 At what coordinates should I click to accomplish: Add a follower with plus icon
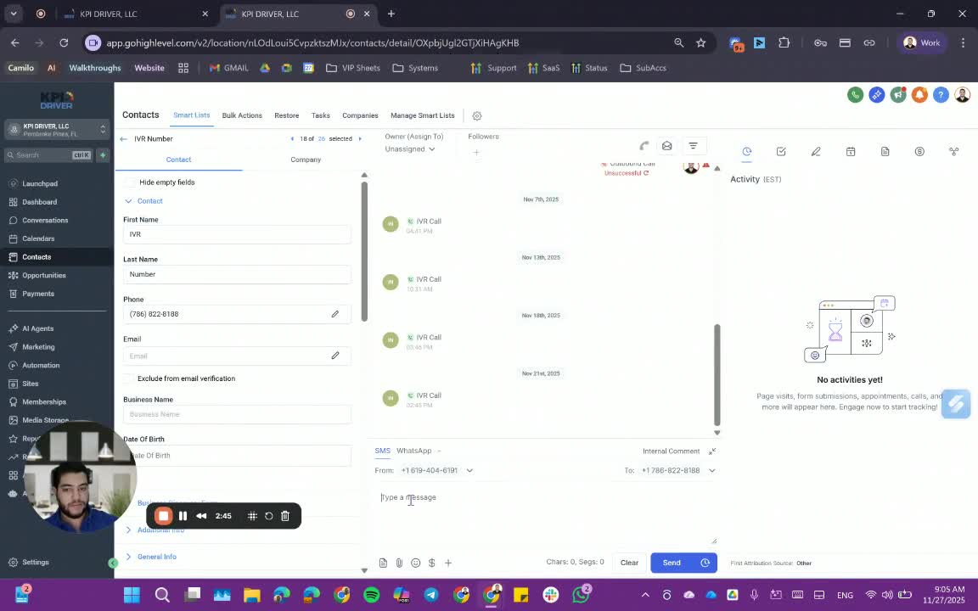476,152
